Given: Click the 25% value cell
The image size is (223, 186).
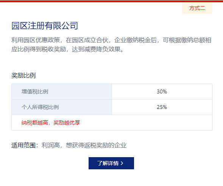Looking at the screenshot, I should tap(162, 107).
